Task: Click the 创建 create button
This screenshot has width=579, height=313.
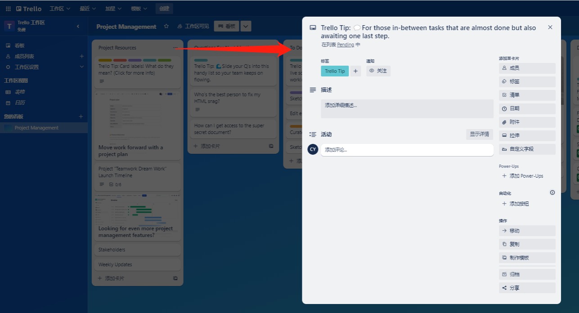Action: [x=164, y=8]
